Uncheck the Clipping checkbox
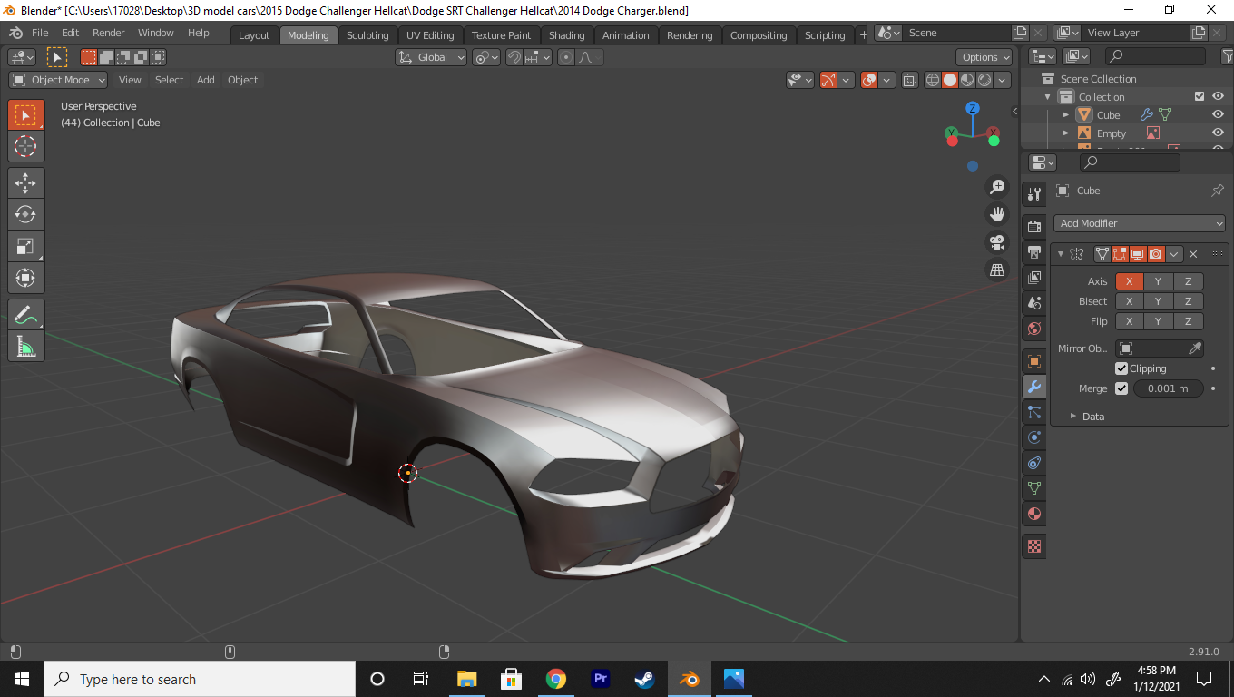The width and height of the screenshot is (1234, 697). point(1121,368)
